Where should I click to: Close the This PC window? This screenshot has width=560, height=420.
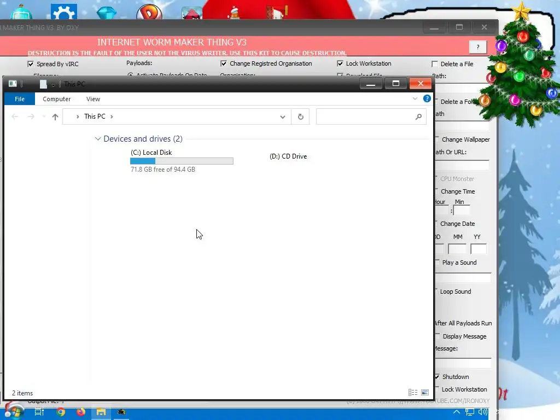421,84
